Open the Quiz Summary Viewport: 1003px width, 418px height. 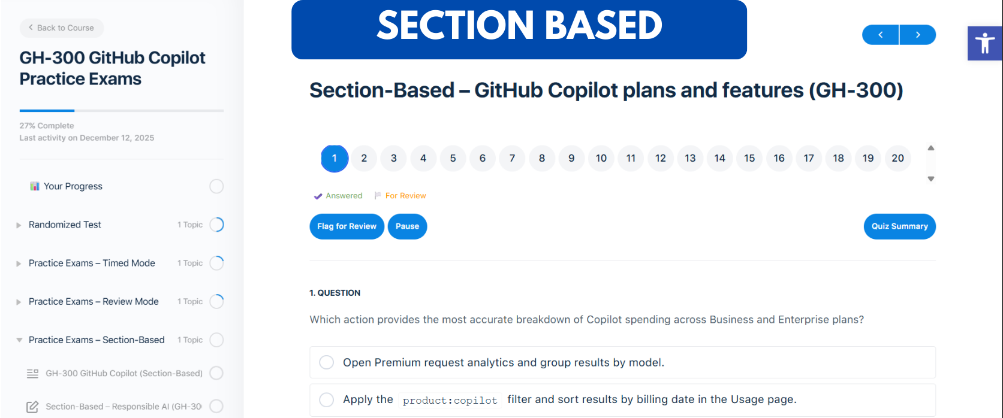click(899, 226)
